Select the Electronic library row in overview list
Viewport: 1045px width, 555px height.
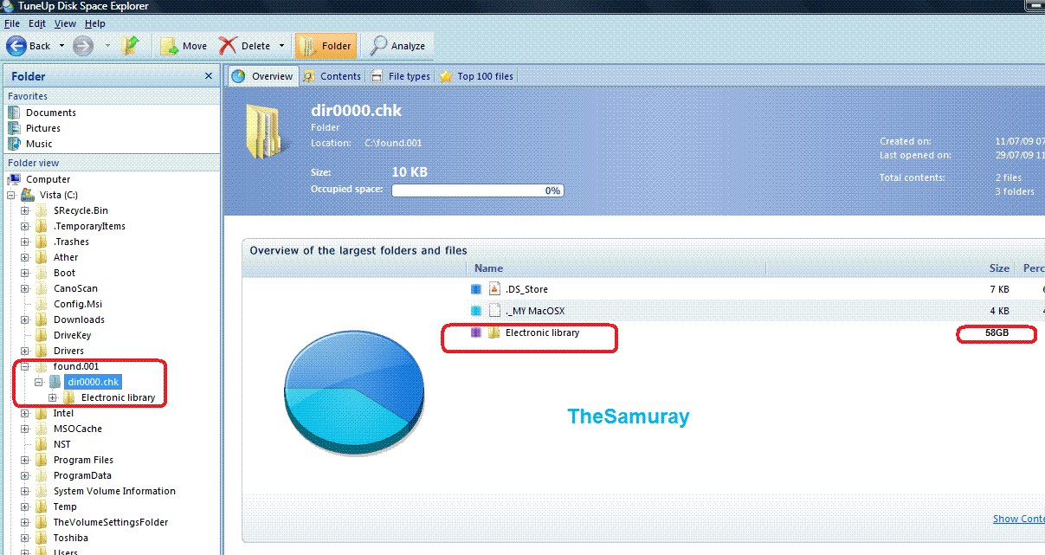[542, 332]
